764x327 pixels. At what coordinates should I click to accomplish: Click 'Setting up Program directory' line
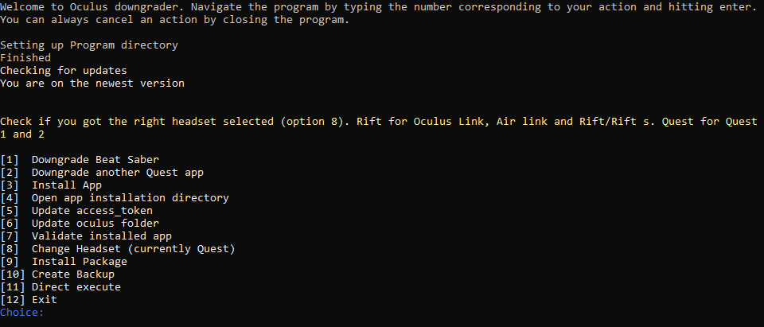coord(88,45)
